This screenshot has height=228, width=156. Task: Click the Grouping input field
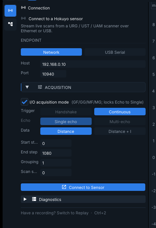pos(56,163)
